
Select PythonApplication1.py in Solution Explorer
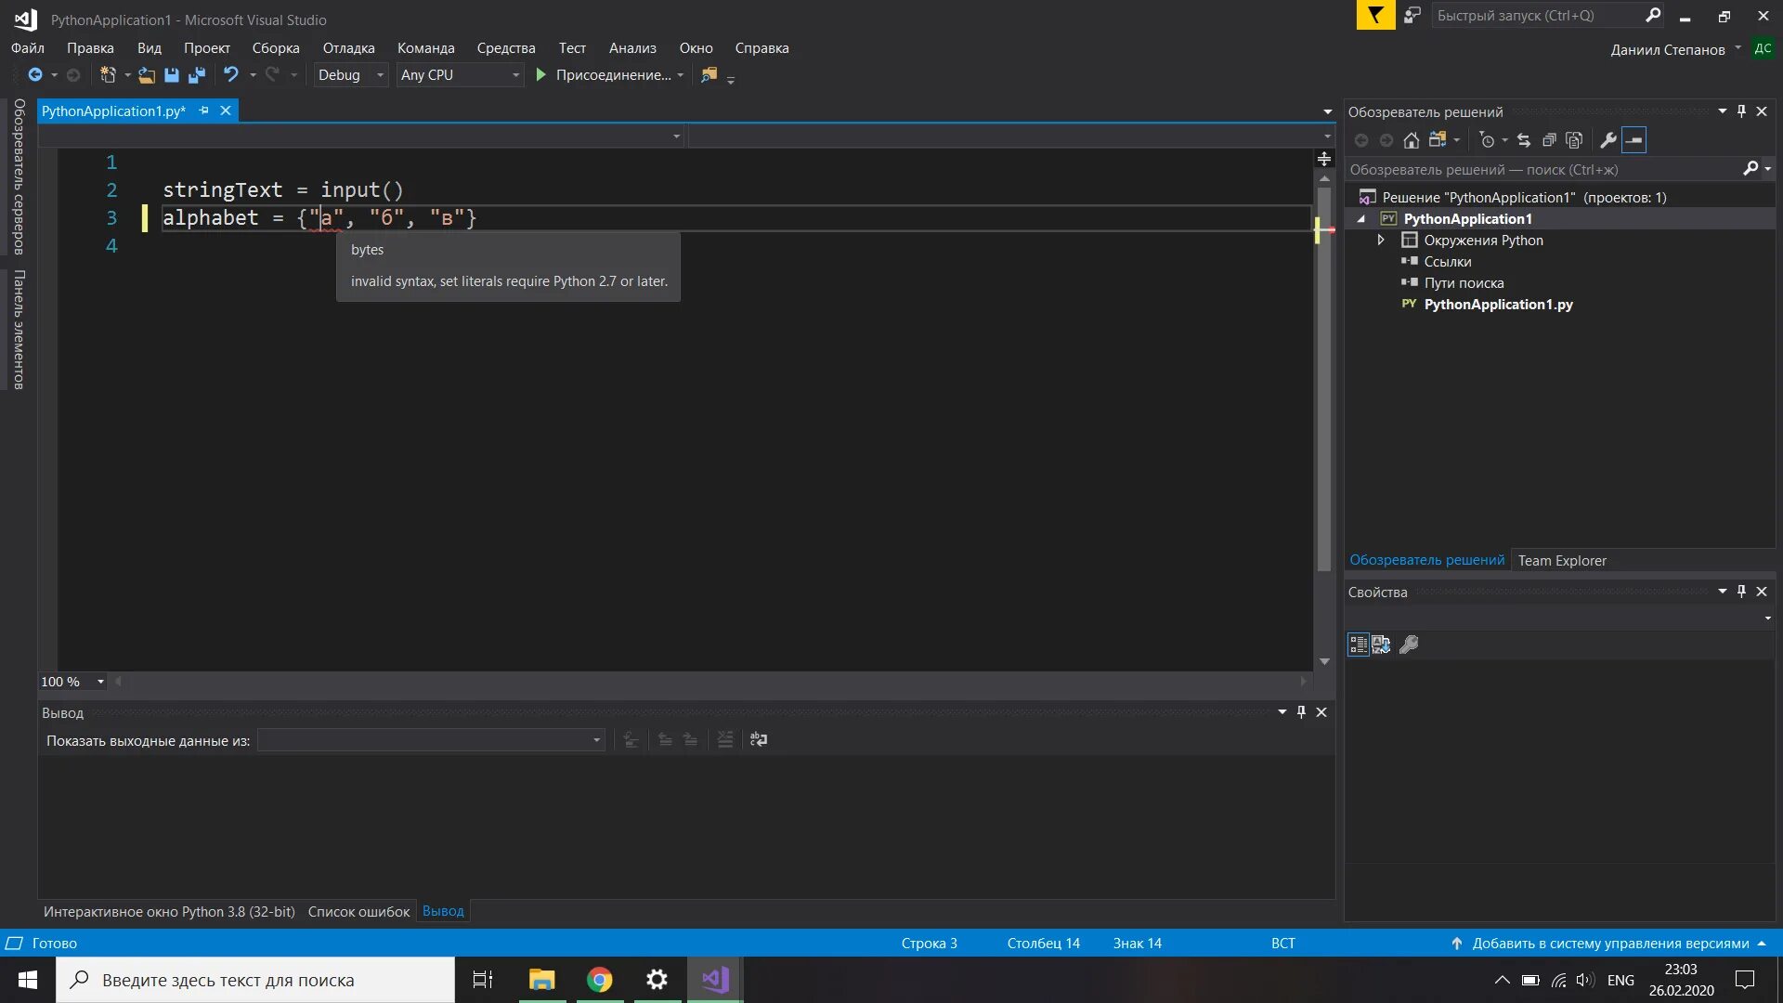[1498, 305]
